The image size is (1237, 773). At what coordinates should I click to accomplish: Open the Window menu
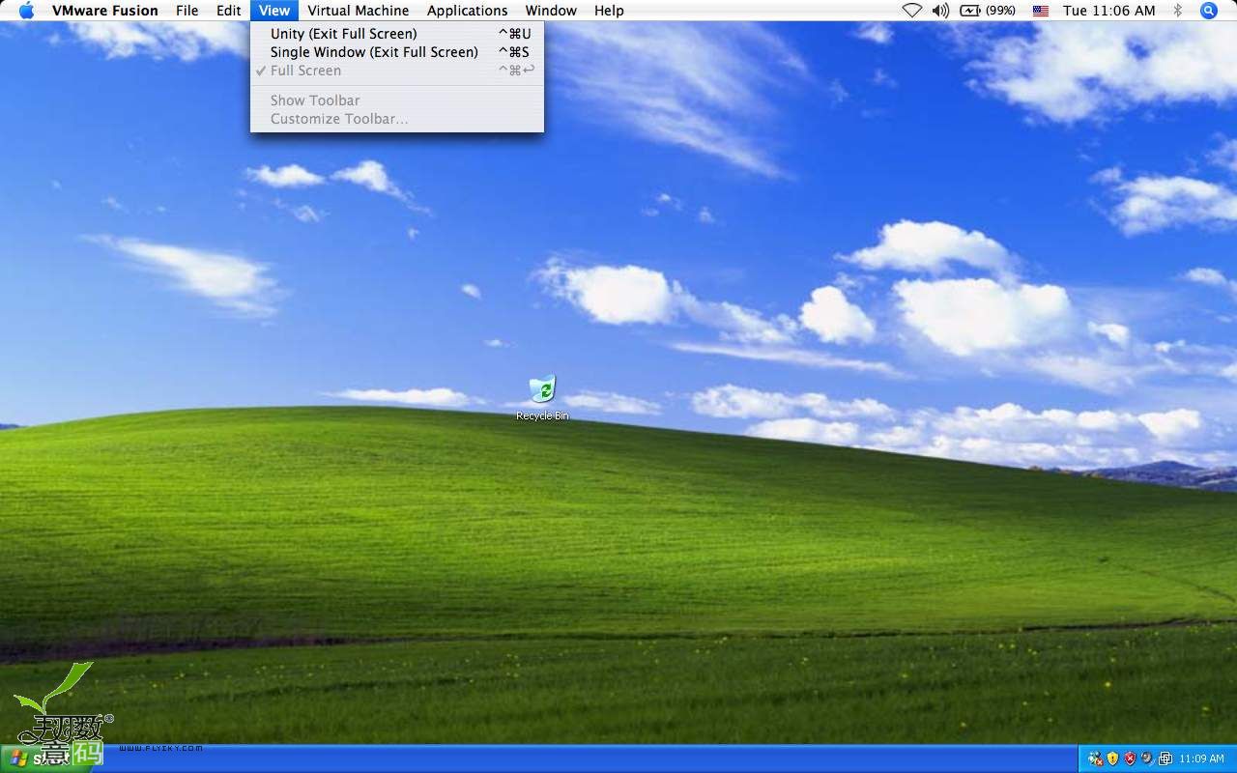coord(551,11)
